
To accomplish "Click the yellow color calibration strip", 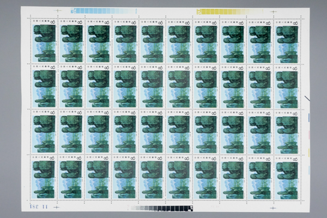I will click(x=229, y=11).
